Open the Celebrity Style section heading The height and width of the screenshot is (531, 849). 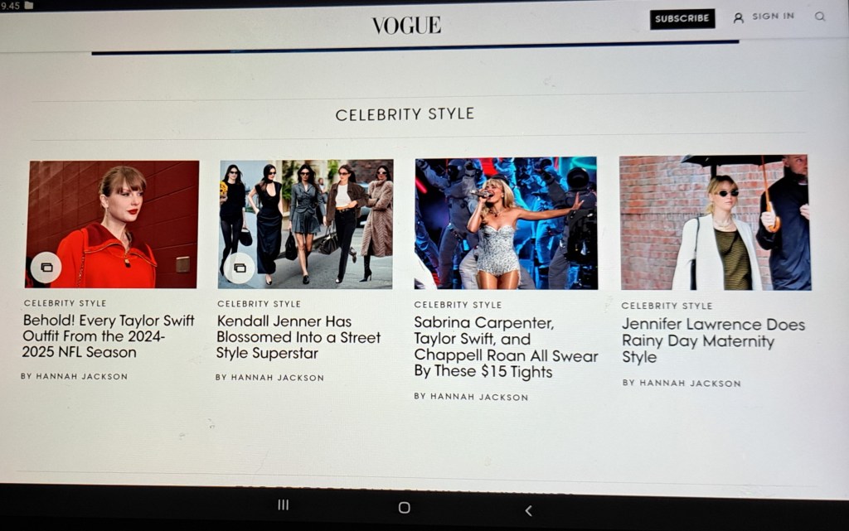click(x=405, y=114)
